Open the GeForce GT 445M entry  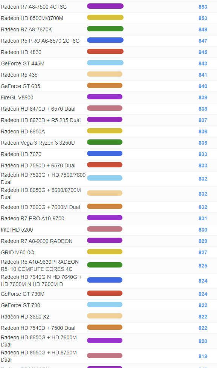[x=23, y=63]
